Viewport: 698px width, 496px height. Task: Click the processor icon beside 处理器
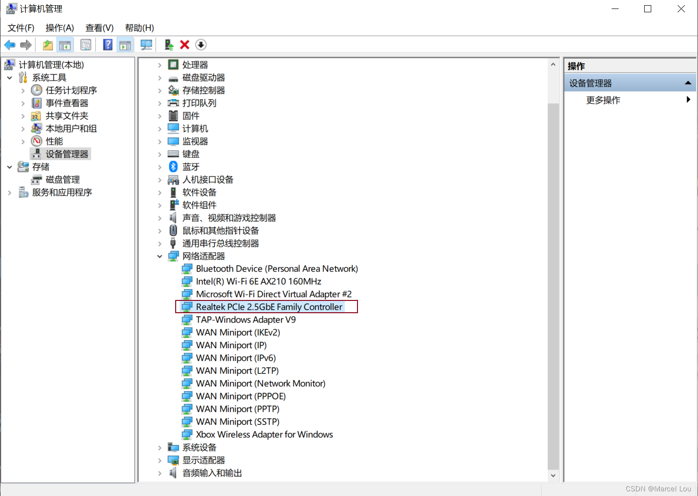pyautogui.click(x=173, y=65)
